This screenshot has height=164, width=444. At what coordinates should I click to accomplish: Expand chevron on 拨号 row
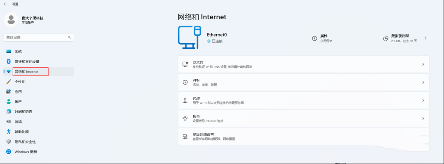click(423, 118)
